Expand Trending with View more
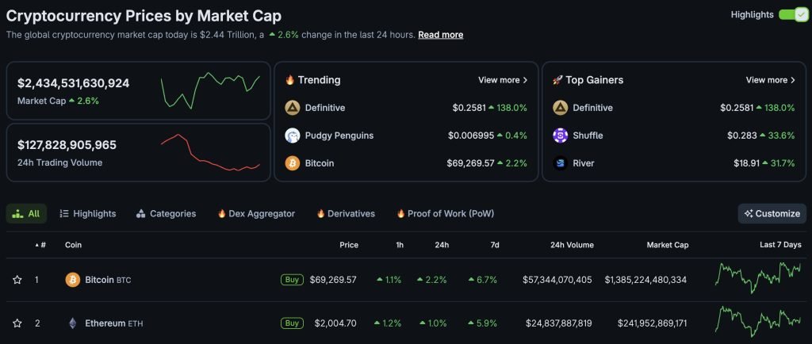This screenshot has height=344, width=812. 503,80
